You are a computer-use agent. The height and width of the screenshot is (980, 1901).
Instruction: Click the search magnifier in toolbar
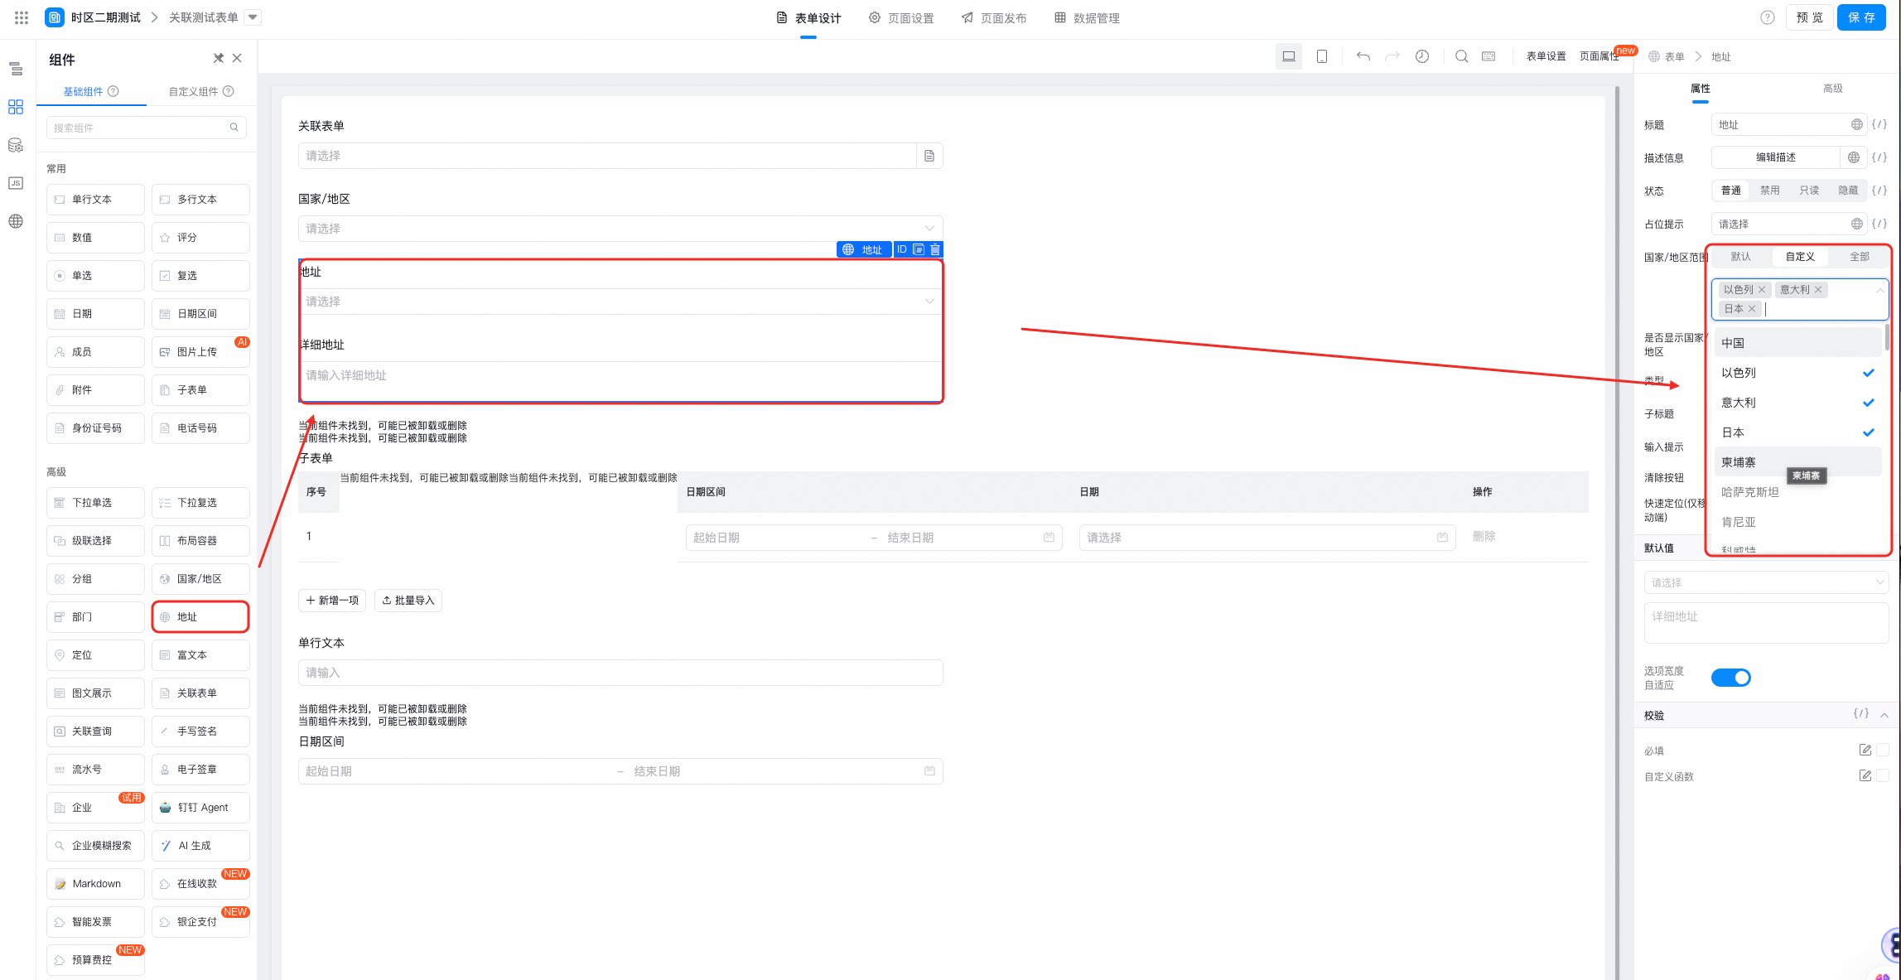click(1462, 56)
